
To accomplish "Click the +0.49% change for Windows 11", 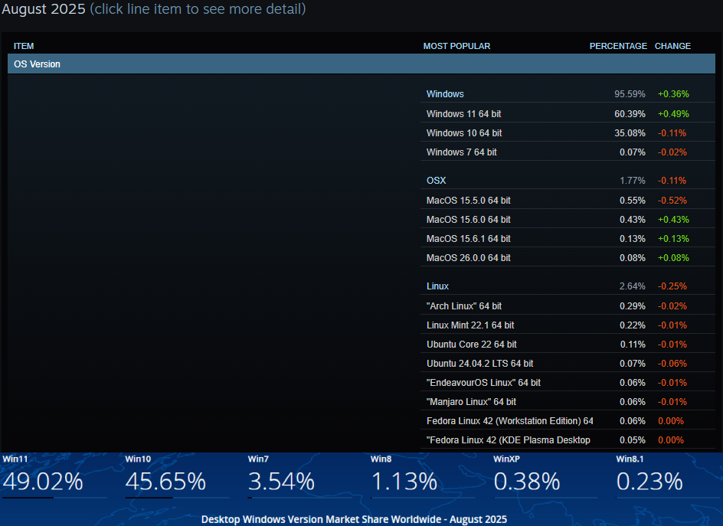I will (x=673, y=114).
